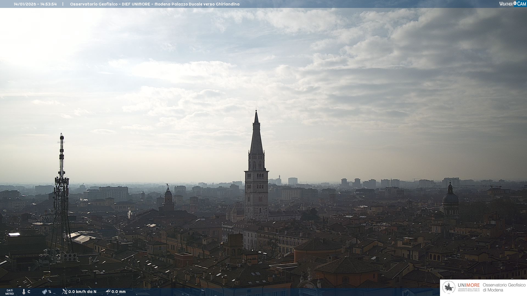Click the UNIMORE logo text
The height and width of the screenshot is (296, 527).
469,285
